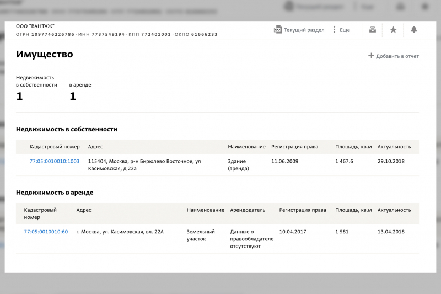Image resolution: width=441 pixels, height=294 pixels.
Task: Click registration date 11.06.2009
Action: pyautogui.click(x=284, y=161)
